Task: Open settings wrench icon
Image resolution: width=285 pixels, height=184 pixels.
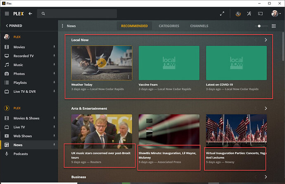Action: (x=249, y=14)
